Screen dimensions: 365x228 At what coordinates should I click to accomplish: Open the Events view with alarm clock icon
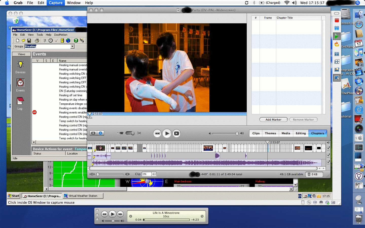click(20, 83)
